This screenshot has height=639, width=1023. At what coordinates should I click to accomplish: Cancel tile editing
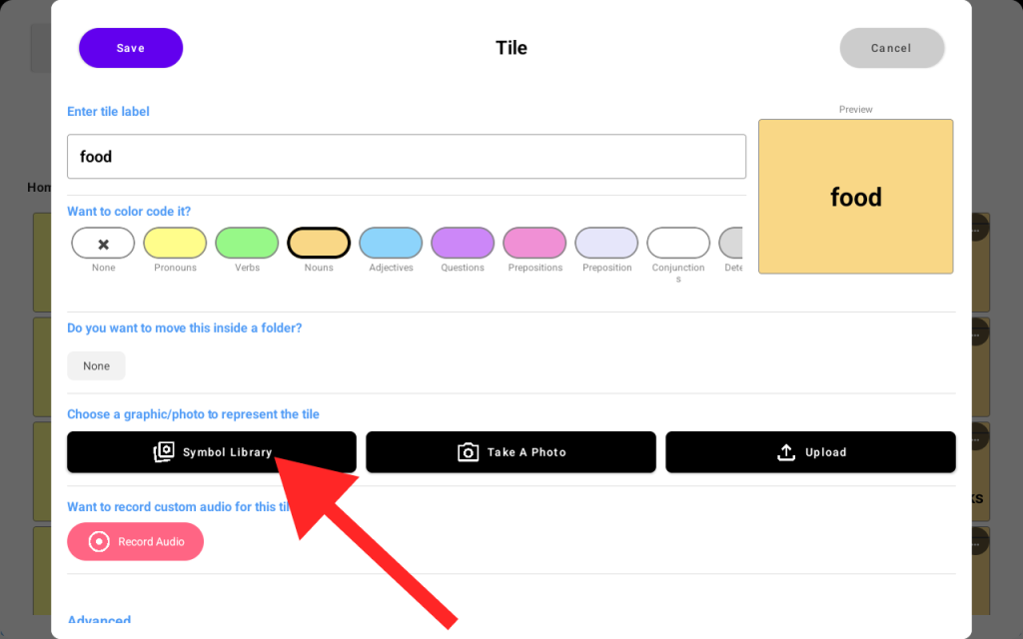click(x=891, y=48)
